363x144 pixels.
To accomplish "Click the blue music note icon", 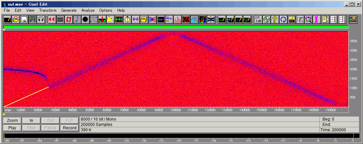I will click(77, 19).
